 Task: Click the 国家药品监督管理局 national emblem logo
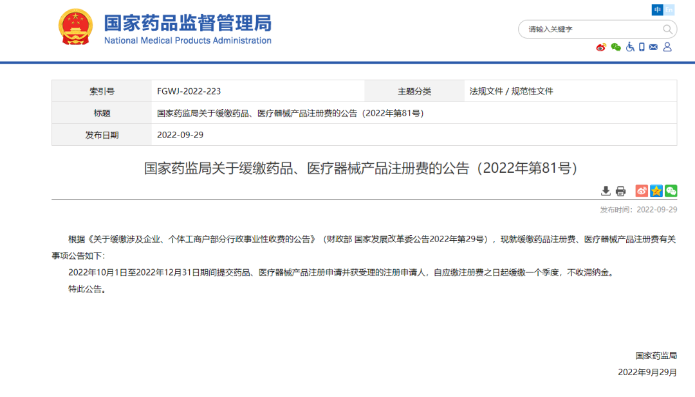click(x=75, y=28)
